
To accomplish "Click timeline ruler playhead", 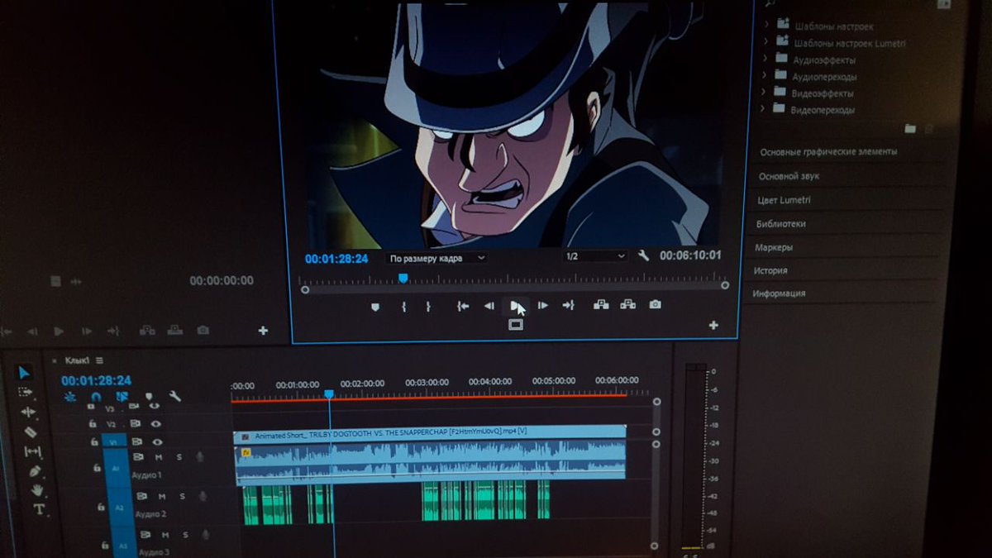I will [x=329, y=394].
